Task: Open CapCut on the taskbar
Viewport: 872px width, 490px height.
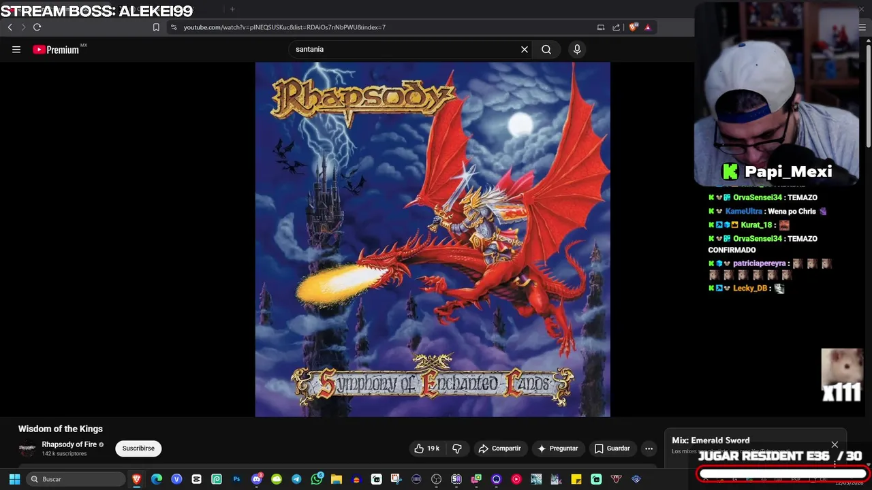Action: pyautogui.click(x=196, y=479)
